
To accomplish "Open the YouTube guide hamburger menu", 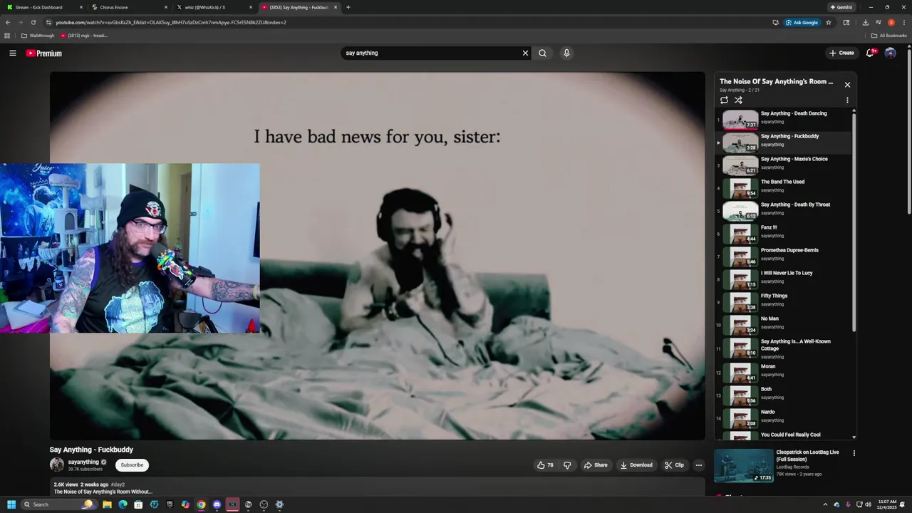I will pyautogui.click(x=13, y=53).
